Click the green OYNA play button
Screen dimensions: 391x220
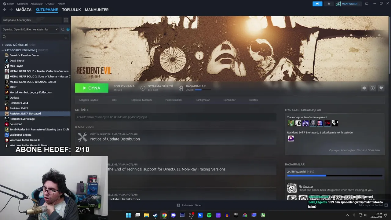92,88
